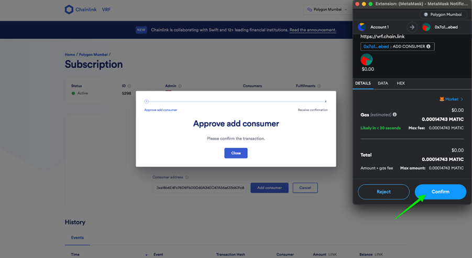472x258 pixels.
Task: Focus the Consumer address input field
Action: coord(199,188)
